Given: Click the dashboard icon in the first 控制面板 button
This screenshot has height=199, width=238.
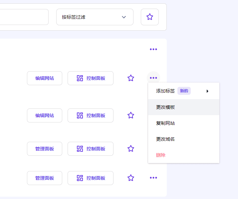Looking at the screenshot, I should [80, 78].
